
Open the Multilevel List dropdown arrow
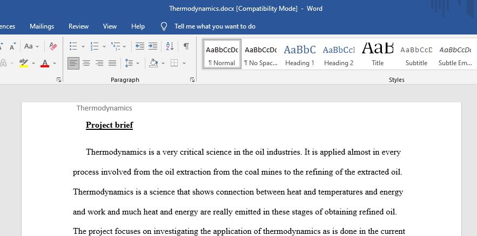click(124, 46)
